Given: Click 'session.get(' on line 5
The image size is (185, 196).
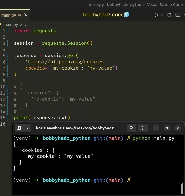Looking at the screenshot, I should [x=61, y=56].
